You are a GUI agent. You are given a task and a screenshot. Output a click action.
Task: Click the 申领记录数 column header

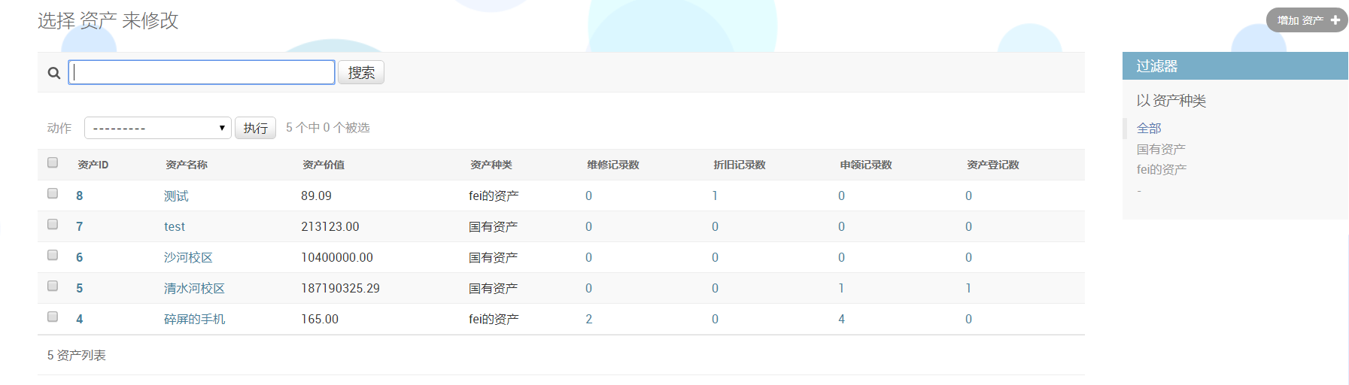tap(866, 165)
